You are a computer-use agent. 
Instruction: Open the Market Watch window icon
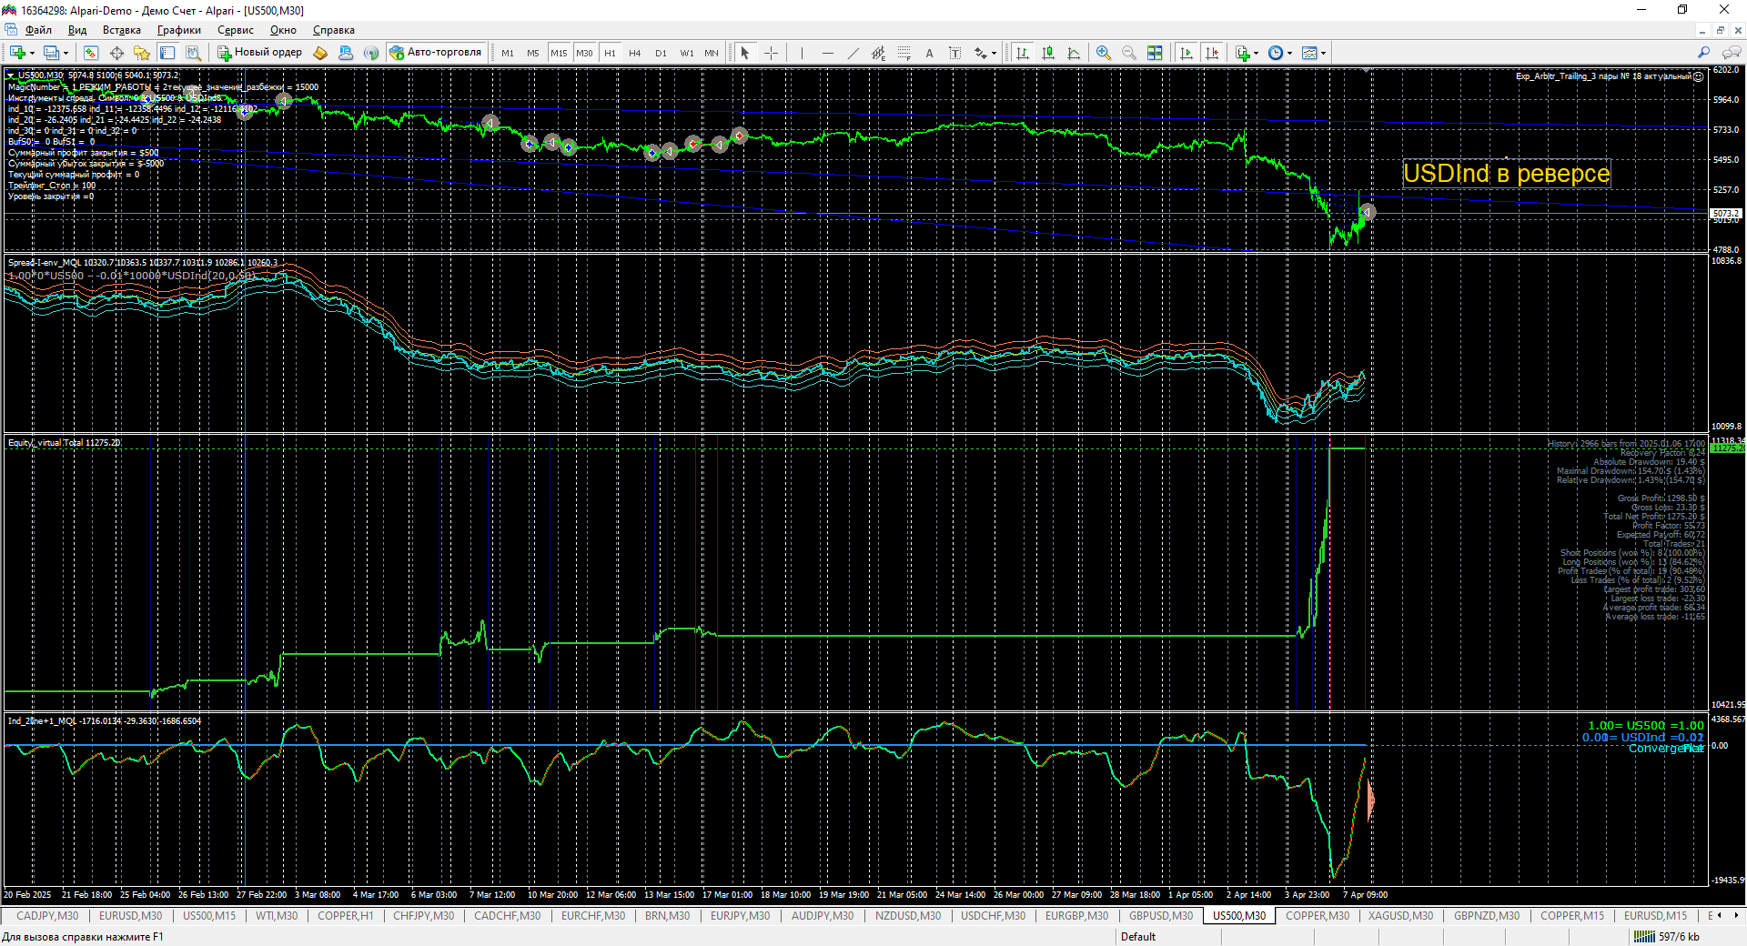click(90, 53)
